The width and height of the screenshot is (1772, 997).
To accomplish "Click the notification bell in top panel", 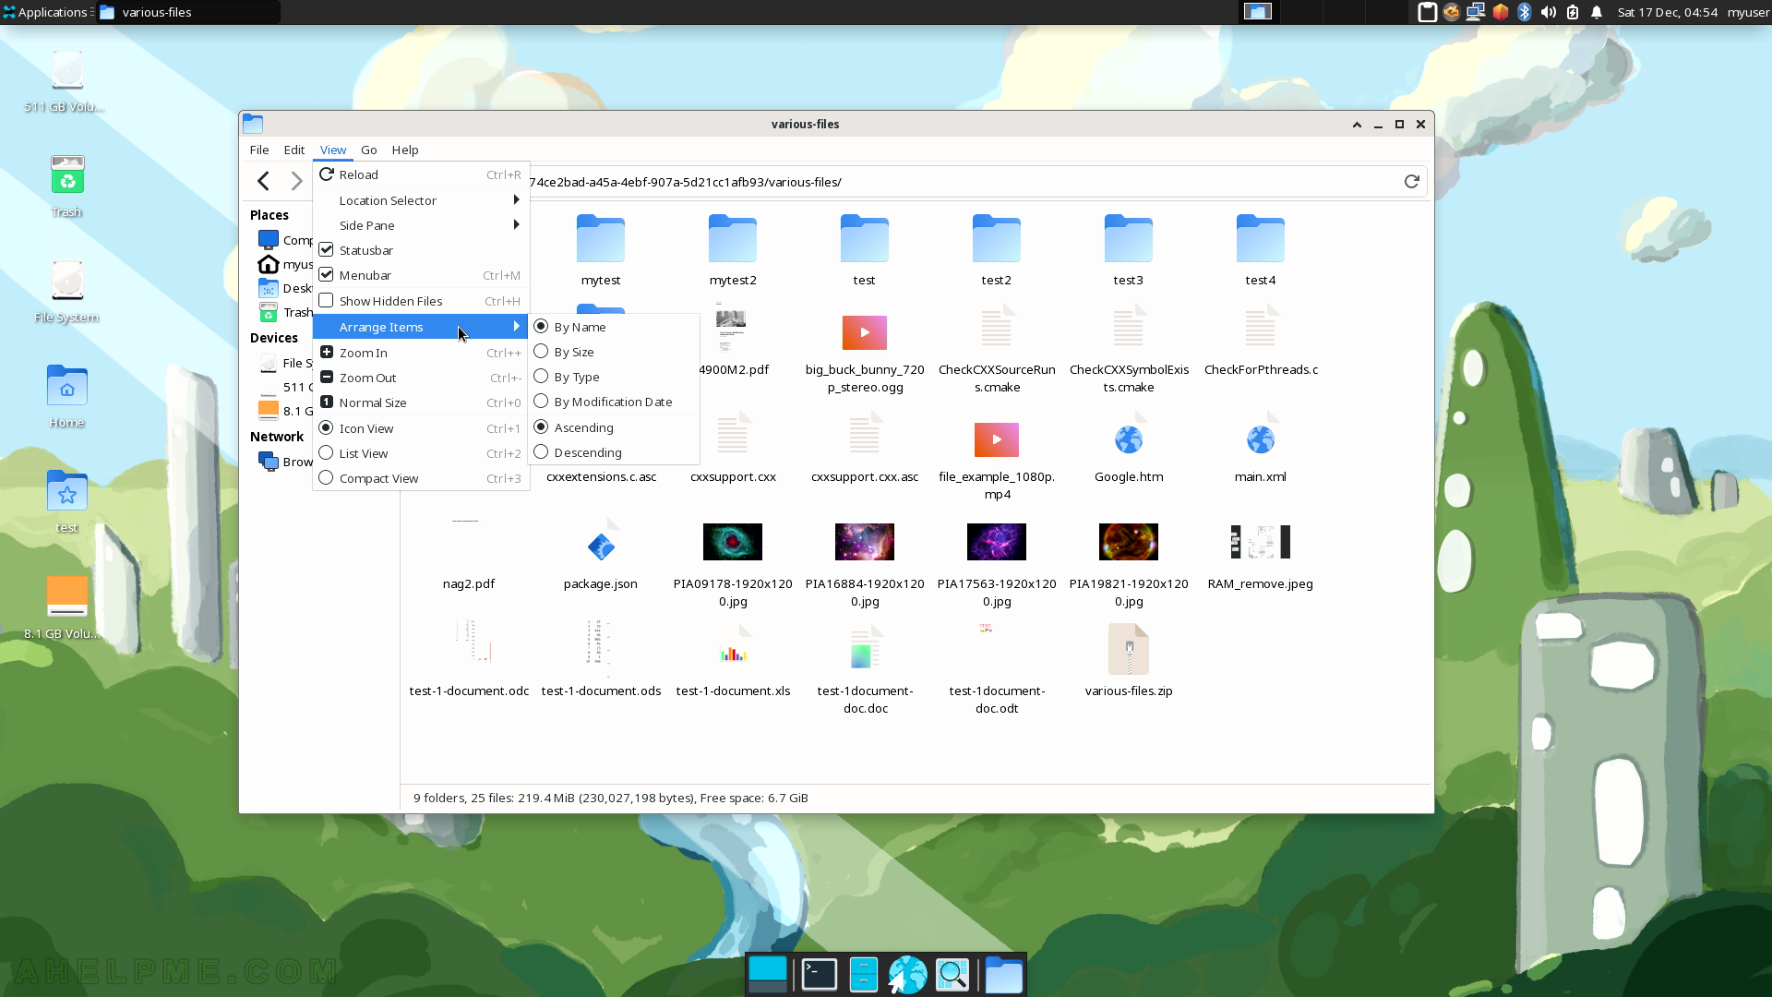I will coord(1597,12).
